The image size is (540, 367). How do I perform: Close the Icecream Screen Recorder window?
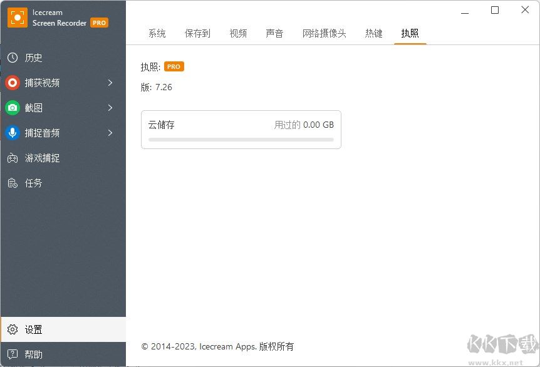tap(525, 10)
